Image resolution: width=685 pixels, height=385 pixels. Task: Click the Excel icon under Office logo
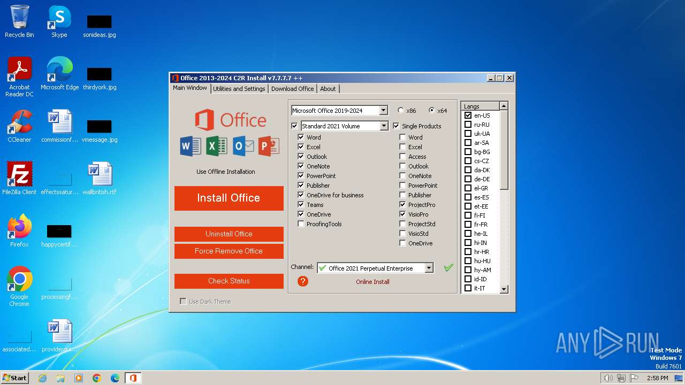(x=217, y=146)
